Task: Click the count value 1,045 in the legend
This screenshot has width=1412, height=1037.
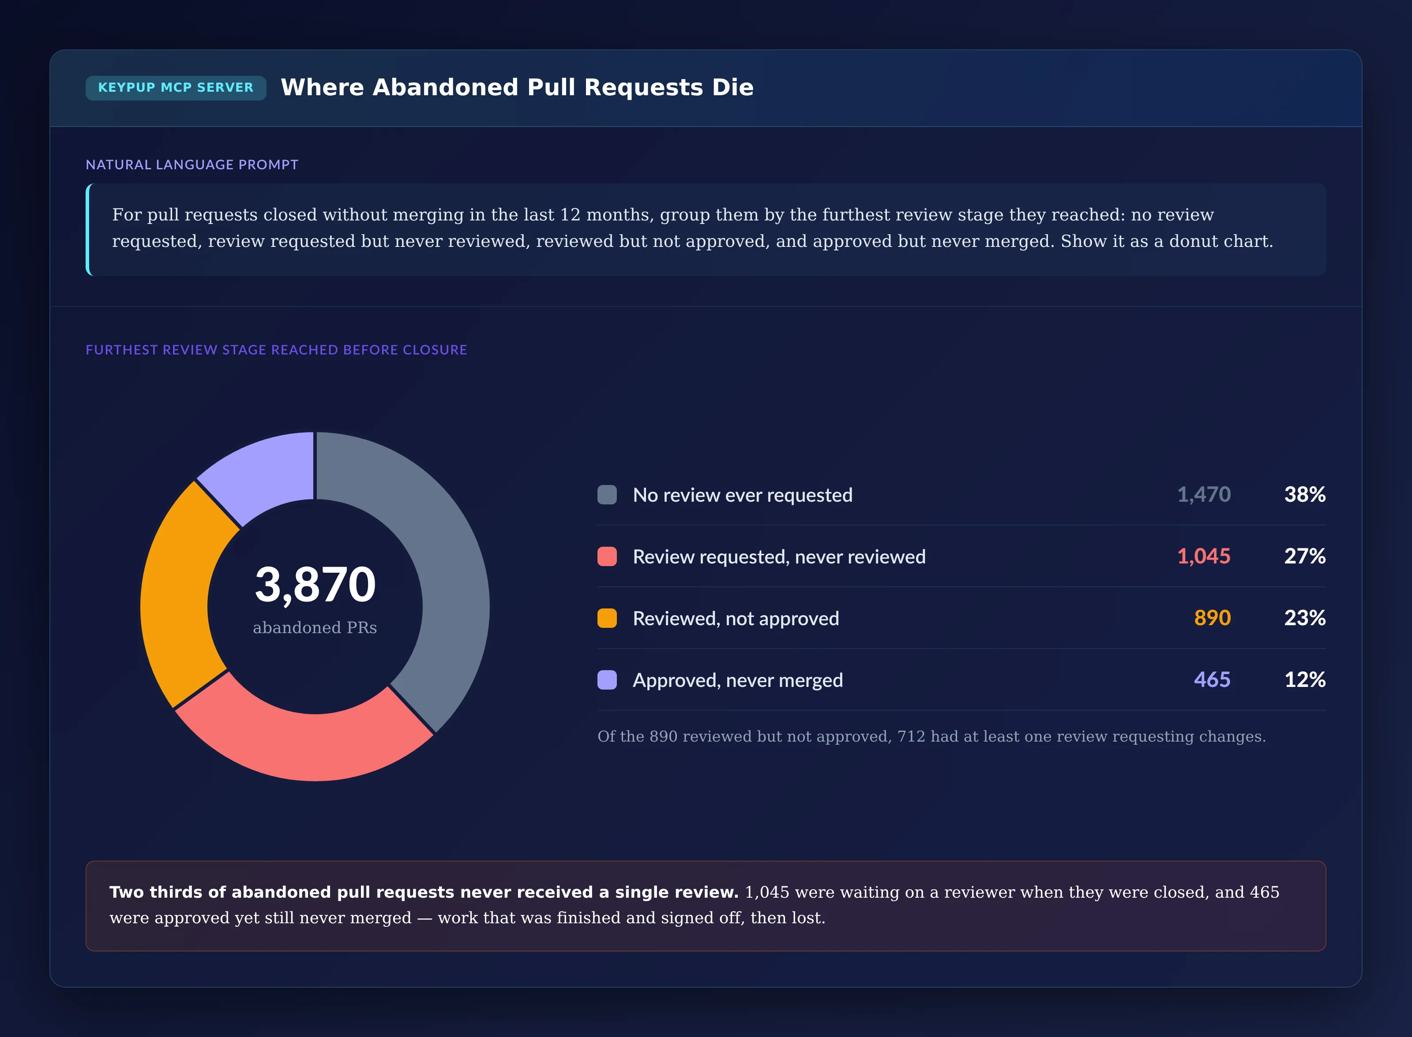Action: [x=1203, y=556]
